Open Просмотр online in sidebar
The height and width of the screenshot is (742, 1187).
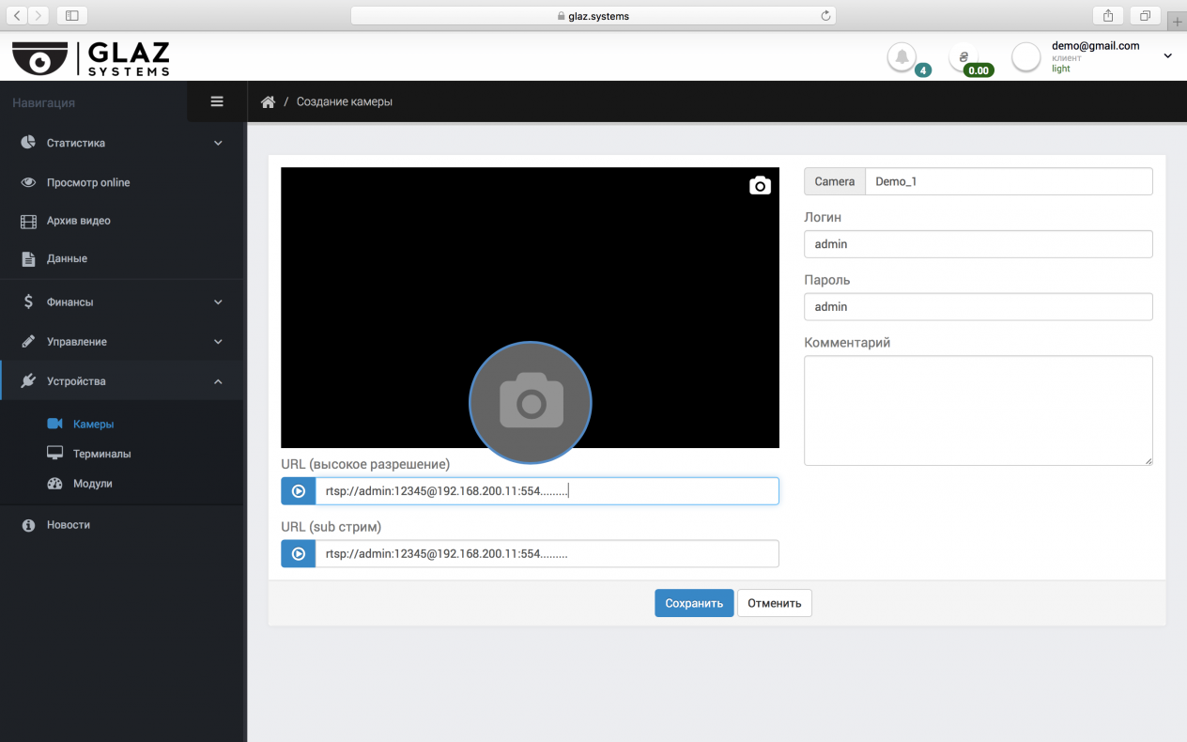point(88,182)
